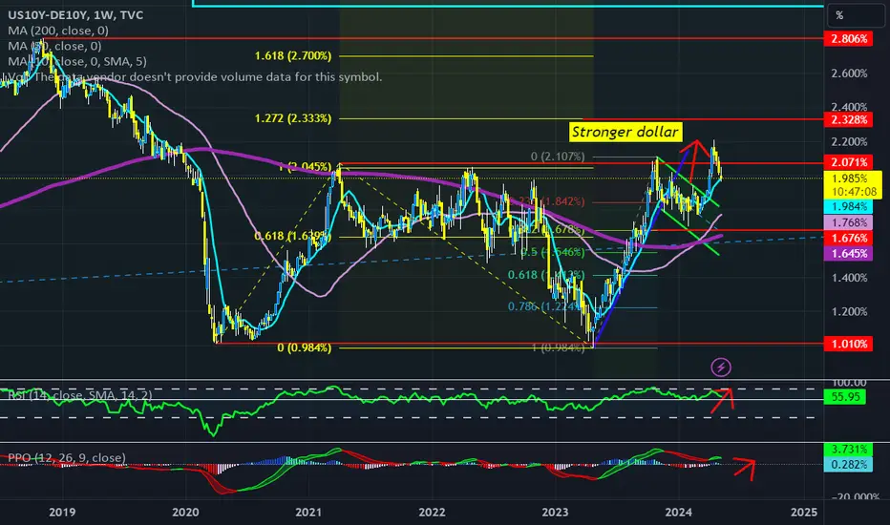This screenshot has height=525, width=890.
Task: Select the MA (200, close, 0) legend
Action: pyautogui.click(x=58, y=31)
